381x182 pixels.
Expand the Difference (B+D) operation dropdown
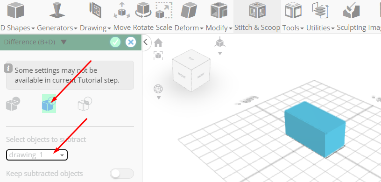point(63,42)
